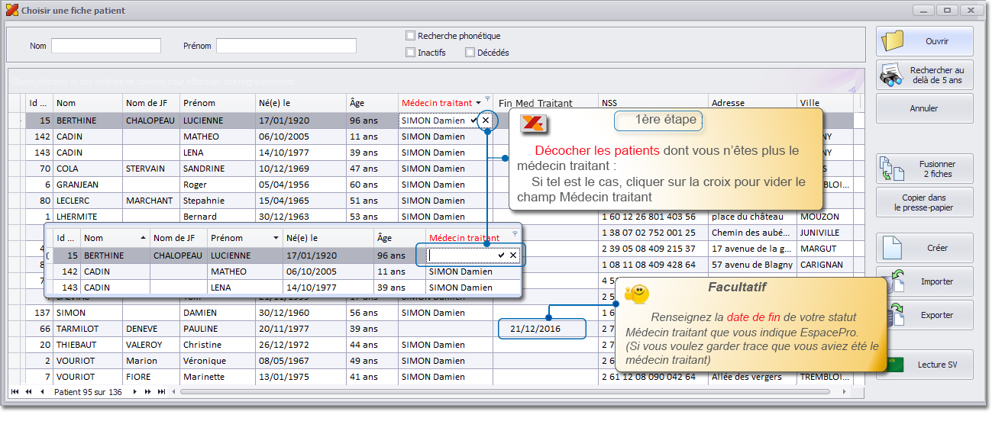Check the Décédés option
This screenshot has height=421, width=1005.
[470, 53]
